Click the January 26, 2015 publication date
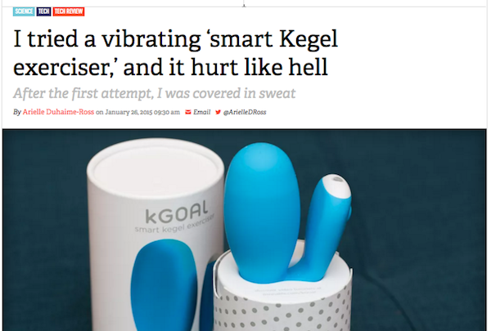The image size is (491, 331). [142, 112]
